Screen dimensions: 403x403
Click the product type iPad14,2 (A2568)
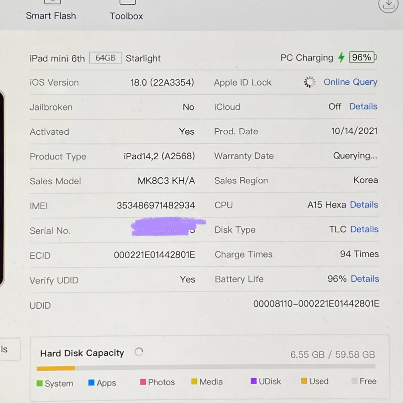click(x=159, y=156)
